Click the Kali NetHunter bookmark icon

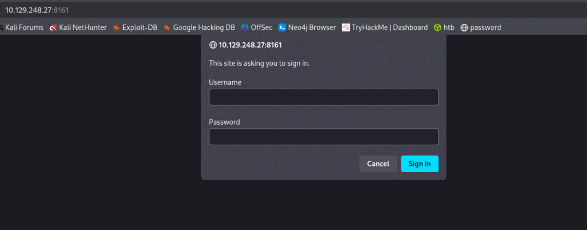(53, 27)
